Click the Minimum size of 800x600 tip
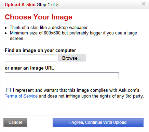 (x=73, y=36)
